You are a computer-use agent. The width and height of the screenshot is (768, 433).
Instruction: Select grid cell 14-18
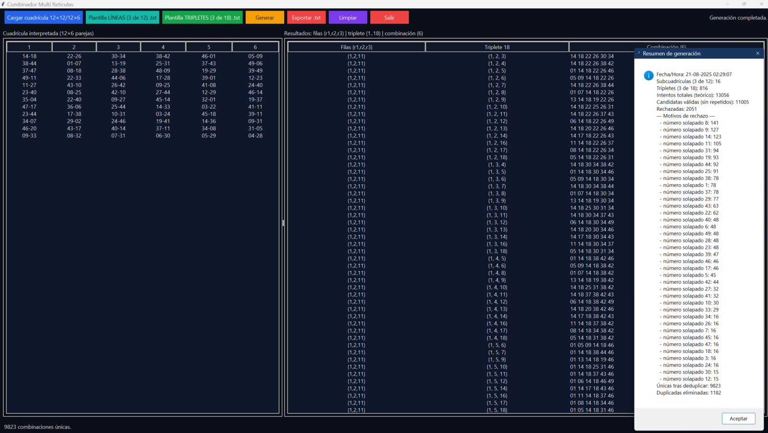point(29,56)
